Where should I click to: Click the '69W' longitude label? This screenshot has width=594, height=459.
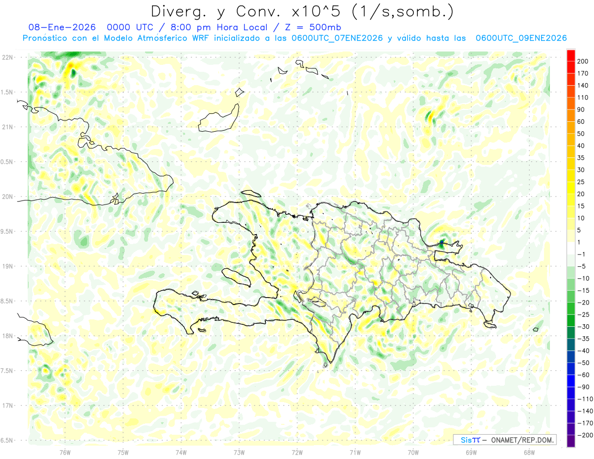pyautogui.click(x=471, y=453)
